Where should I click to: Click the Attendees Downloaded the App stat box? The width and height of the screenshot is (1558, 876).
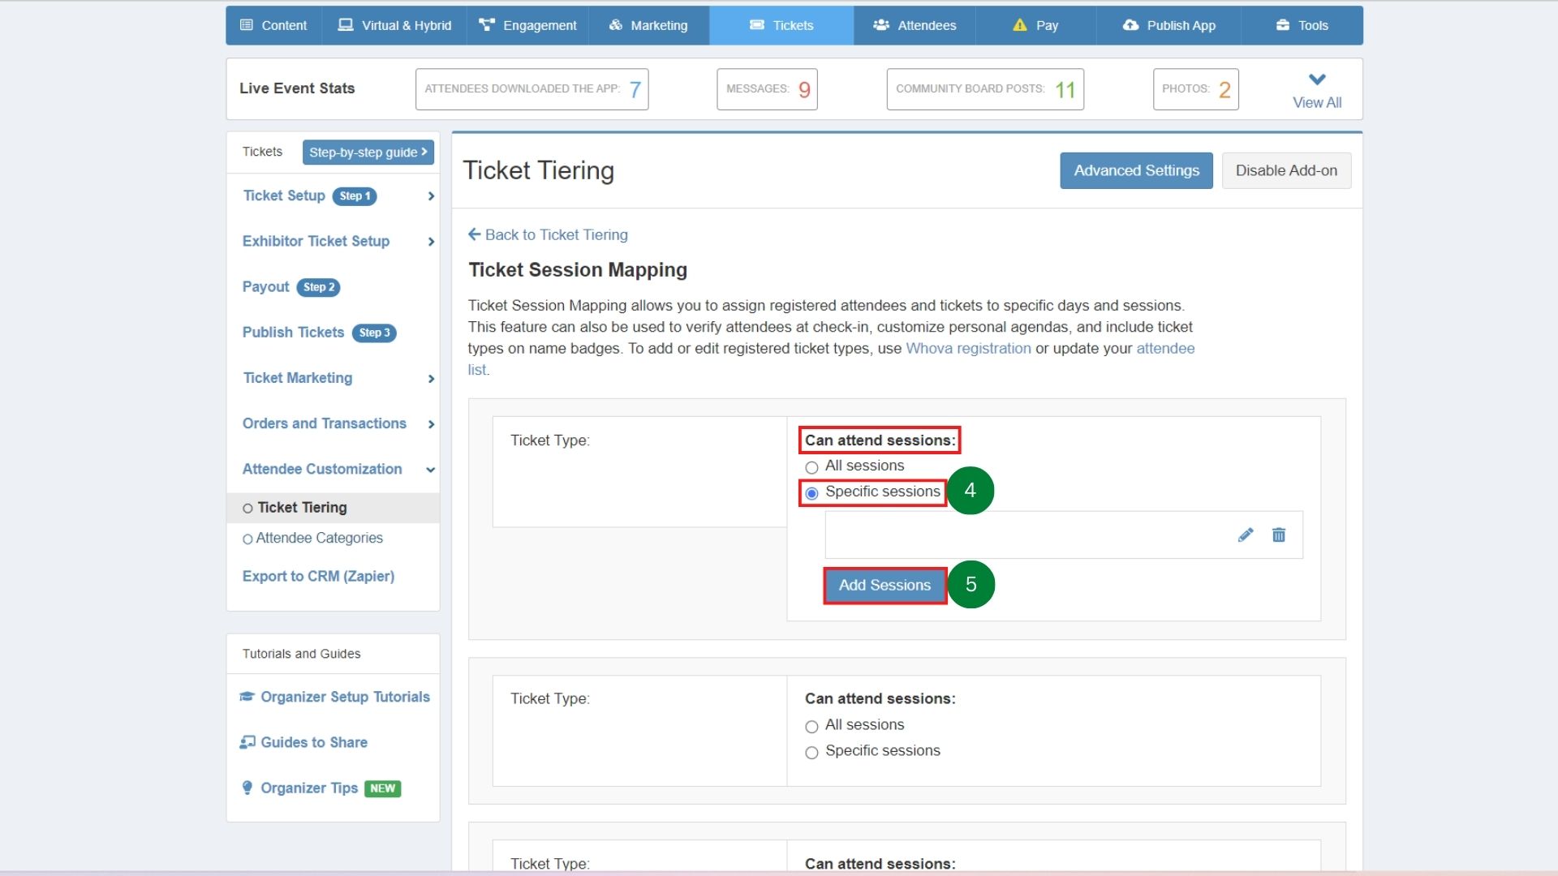532,89
